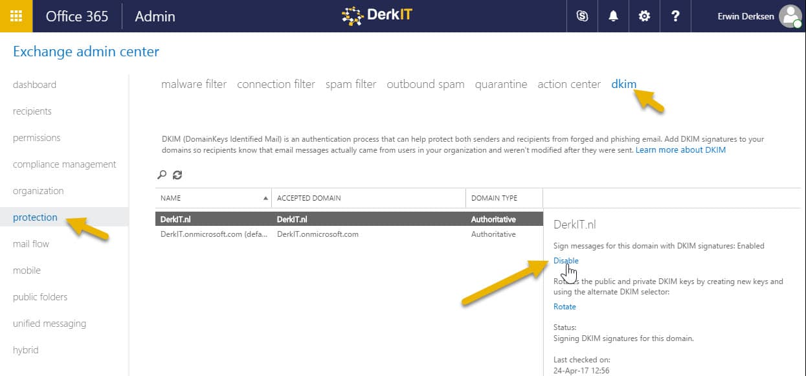Sort by NAME column arrow
This screenshot has height=376, width=806.
tap(265, 198)
